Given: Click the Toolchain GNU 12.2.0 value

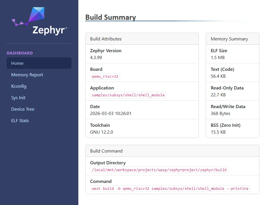Looking at the screenshot, I should coord(101,132).
